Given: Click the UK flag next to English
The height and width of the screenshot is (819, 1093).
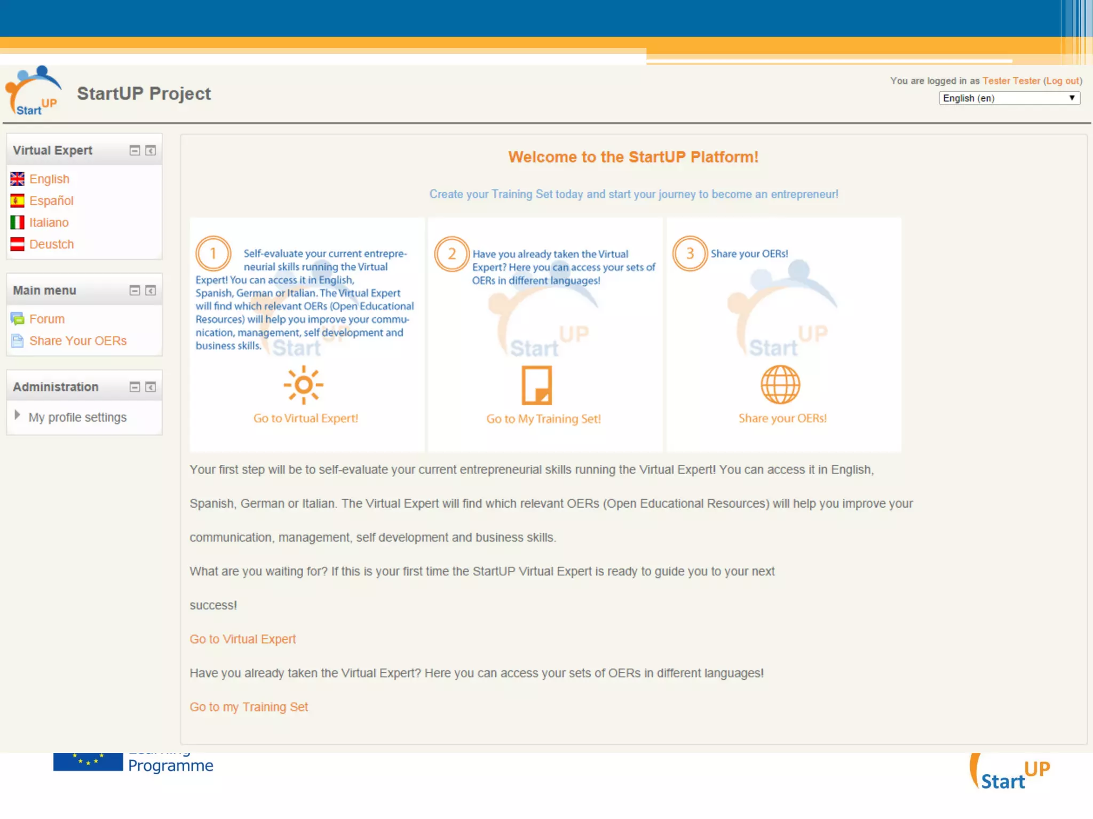Looking at the screenshot, I should pos(18,179).
